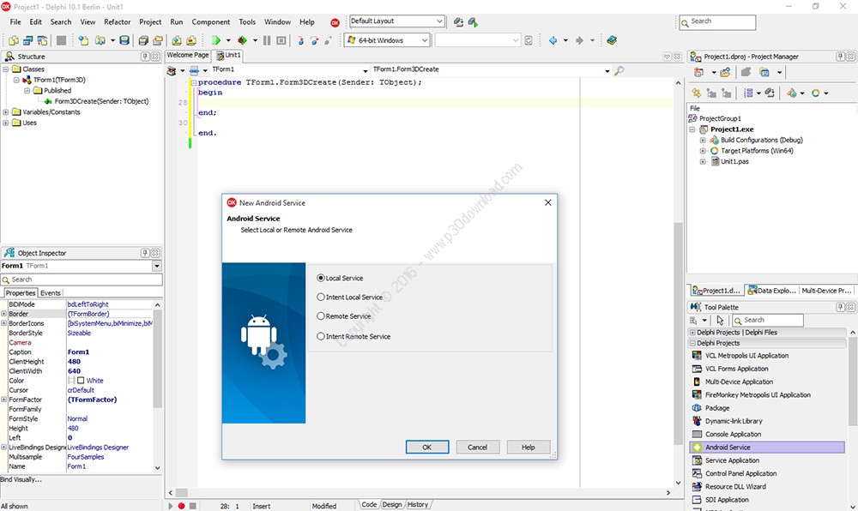Expand Variables/Constants node in Structure

[x=5, y=112]
